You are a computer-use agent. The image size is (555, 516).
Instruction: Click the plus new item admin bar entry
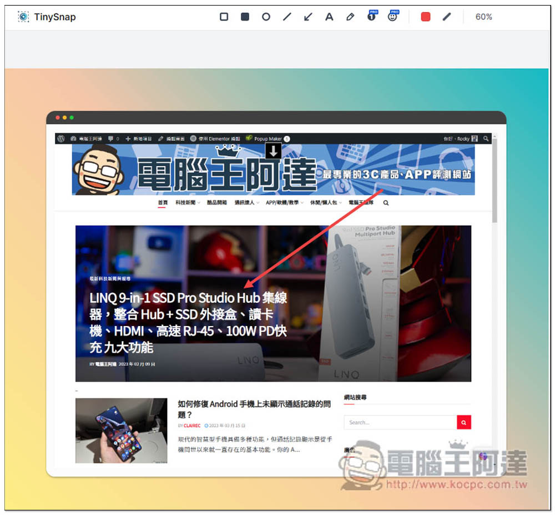138,138
